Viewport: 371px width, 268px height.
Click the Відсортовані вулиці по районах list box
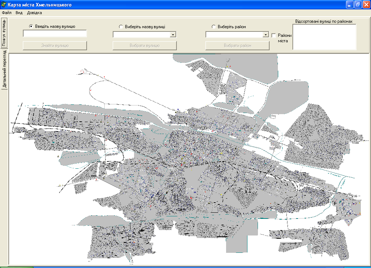point(324,37)
